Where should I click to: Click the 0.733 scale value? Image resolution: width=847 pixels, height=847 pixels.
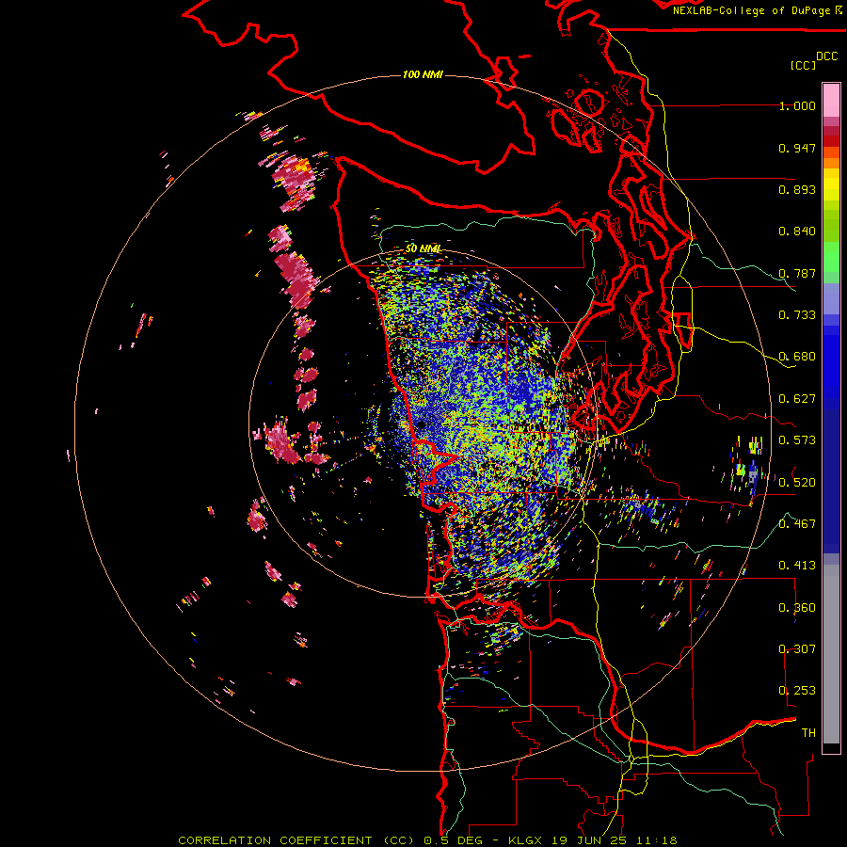tap(797, 315)
